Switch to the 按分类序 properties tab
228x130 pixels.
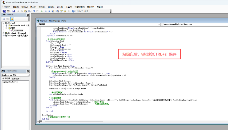point(16,78)
